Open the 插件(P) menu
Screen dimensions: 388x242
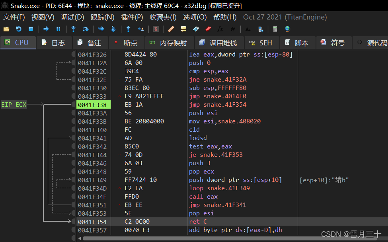(132, 17)
